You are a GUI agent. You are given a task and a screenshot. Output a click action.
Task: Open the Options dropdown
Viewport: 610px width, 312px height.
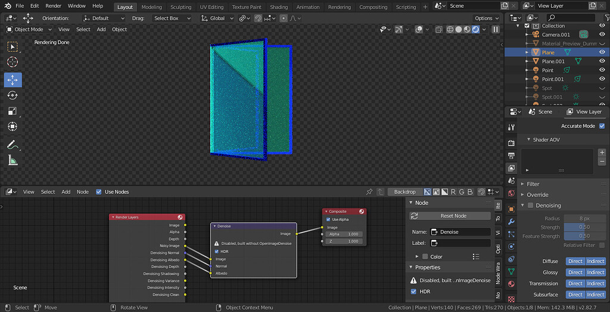486,18
